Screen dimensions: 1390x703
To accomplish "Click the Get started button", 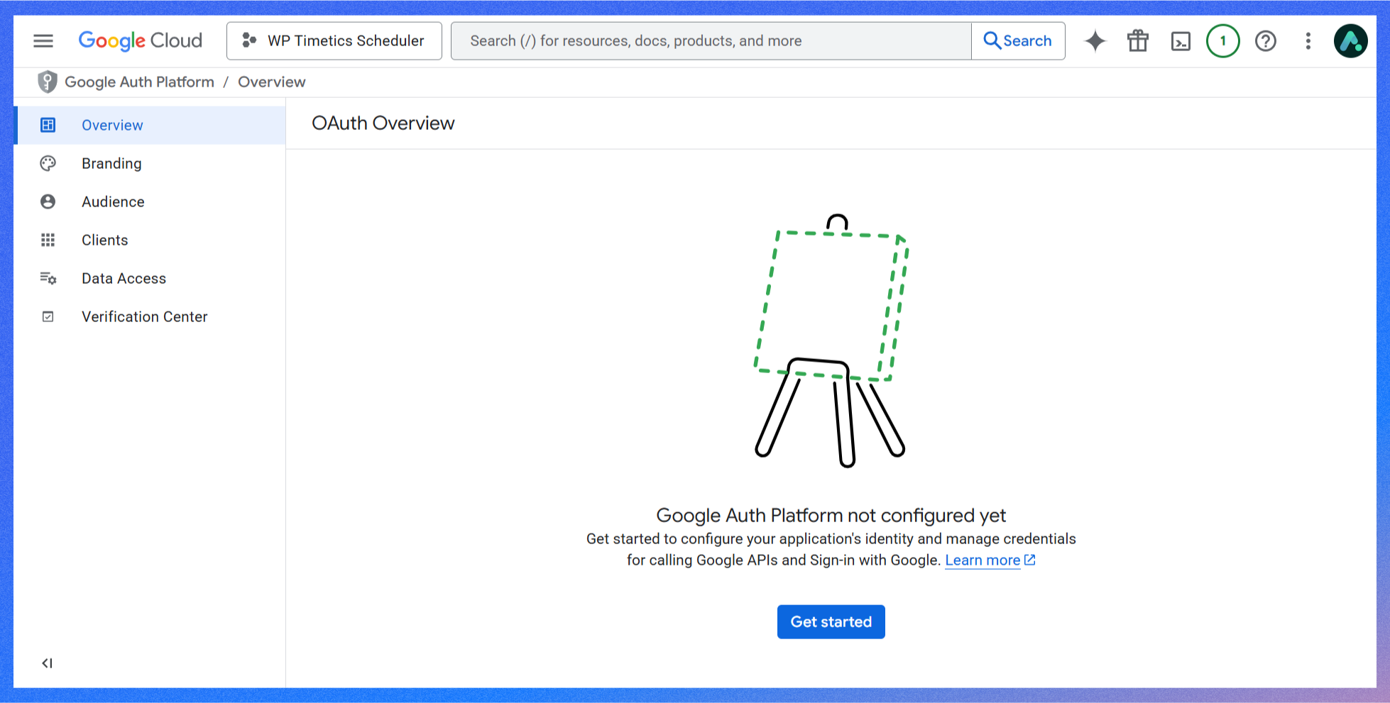I will [x=831, y=622].
